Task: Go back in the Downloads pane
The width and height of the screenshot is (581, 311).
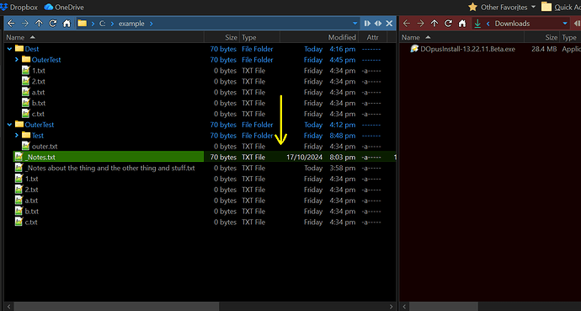Action: 407,24
